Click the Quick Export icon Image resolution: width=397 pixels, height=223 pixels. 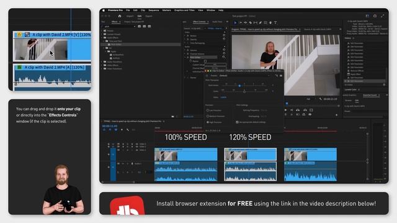coord(375,16)
